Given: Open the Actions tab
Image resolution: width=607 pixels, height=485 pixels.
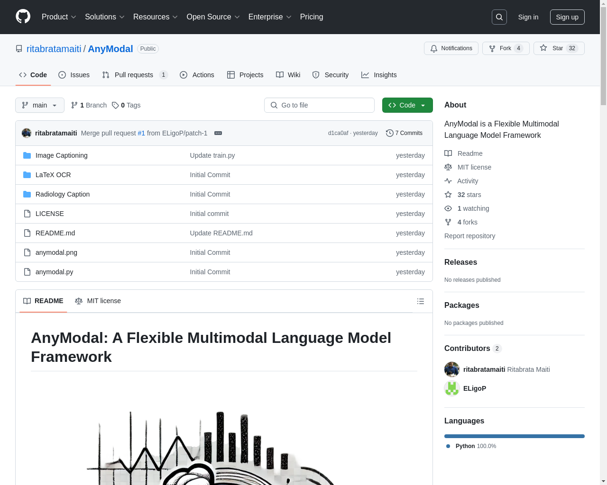Looking at the screenshot, I should (x=197, y=75).
